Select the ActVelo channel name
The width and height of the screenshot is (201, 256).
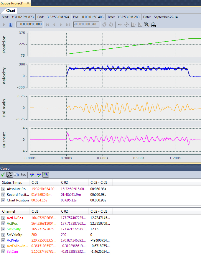13,240
